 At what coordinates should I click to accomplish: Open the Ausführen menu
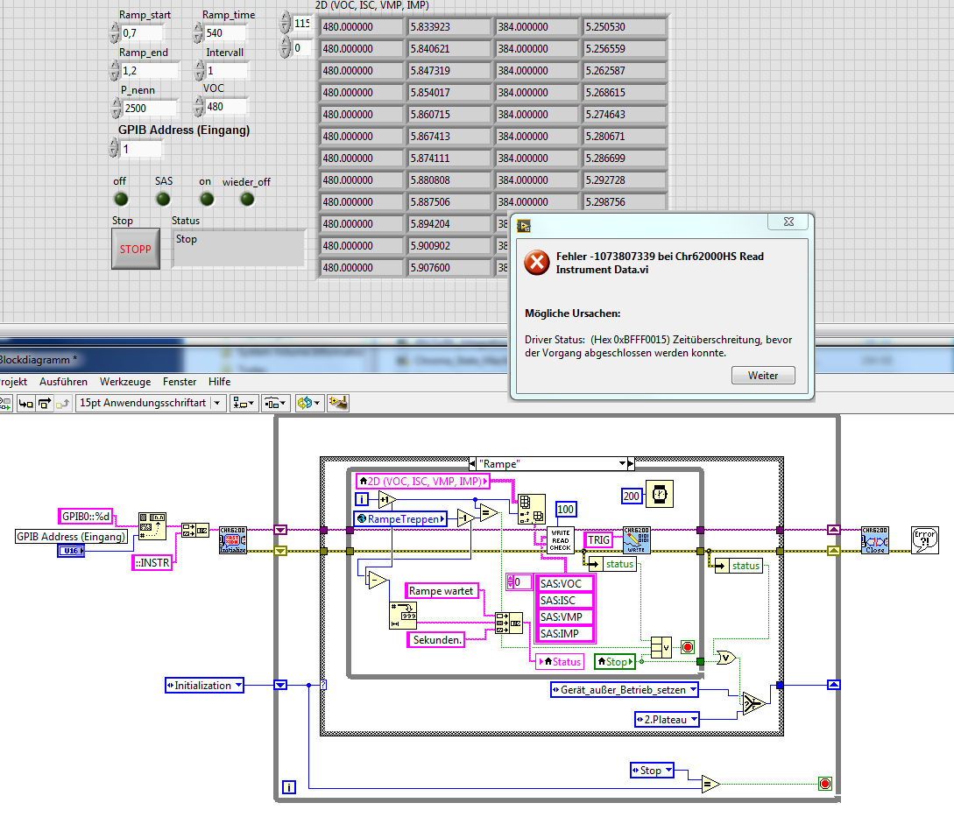tap(63, 382)
